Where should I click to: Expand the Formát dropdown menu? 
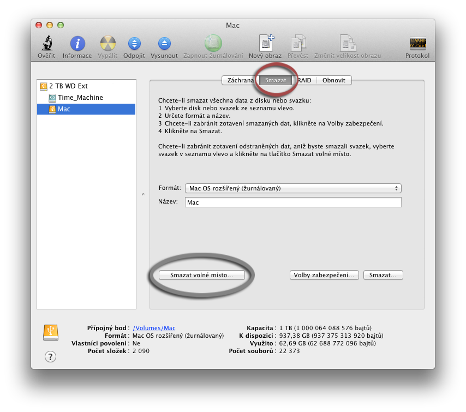293,188
